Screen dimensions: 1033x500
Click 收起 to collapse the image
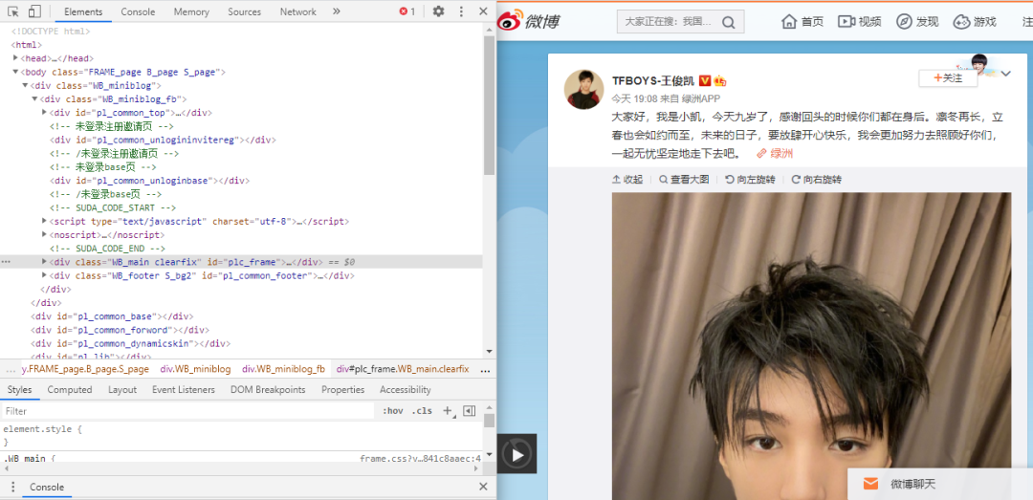pyautogui.click(x=627, y=179)
